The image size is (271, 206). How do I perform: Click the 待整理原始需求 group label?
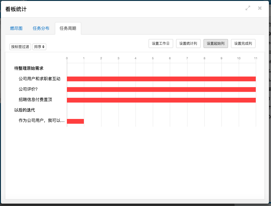point(29,68)
